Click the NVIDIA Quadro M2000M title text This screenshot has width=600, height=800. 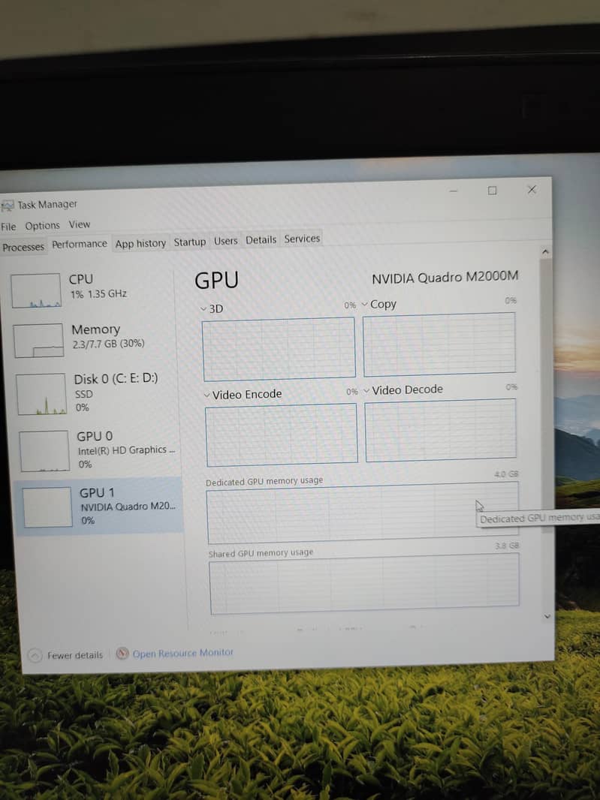click(x=445, y=278)
